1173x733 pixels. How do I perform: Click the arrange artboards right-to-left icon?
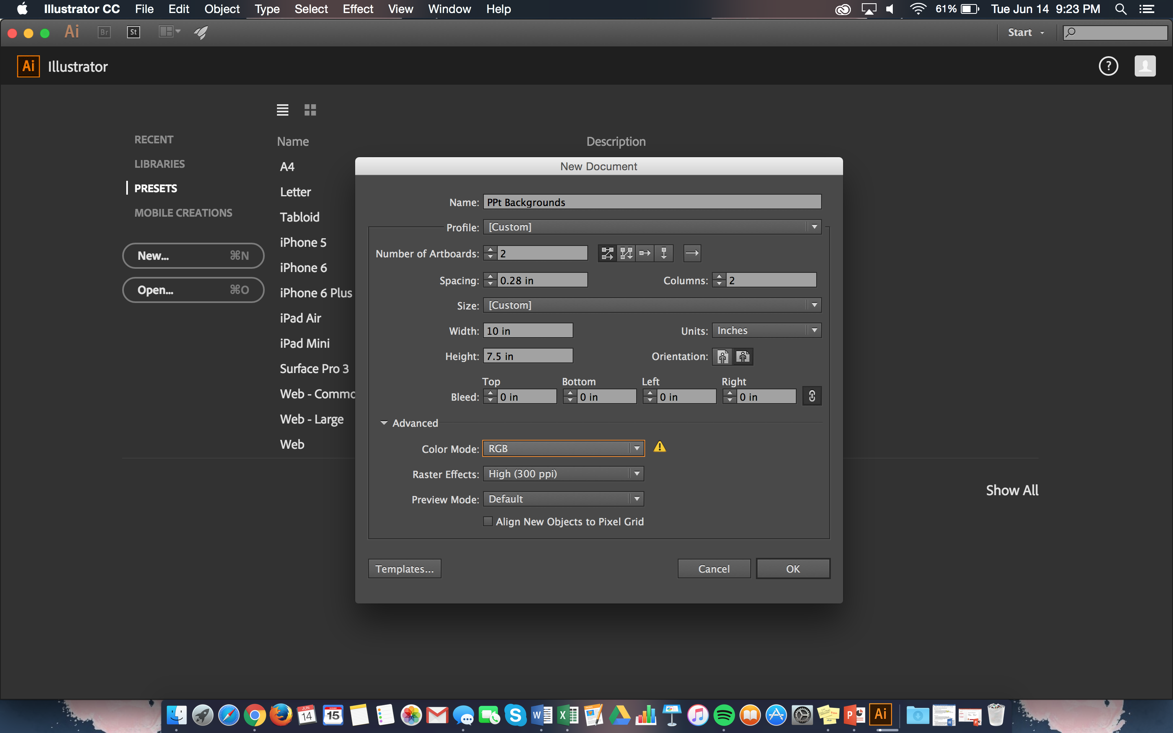tap(692, 253)
